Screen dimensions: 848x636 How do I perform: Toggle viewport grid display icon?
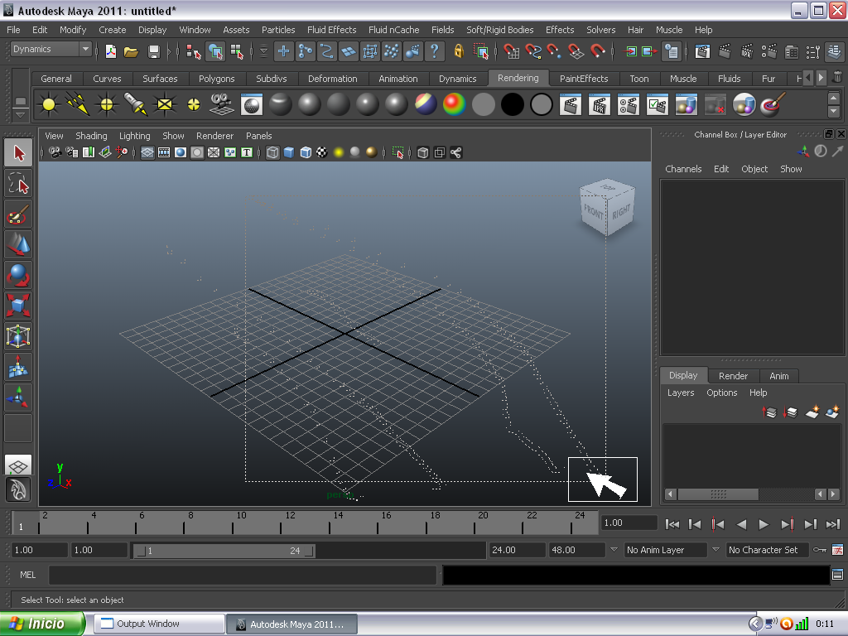147,152
